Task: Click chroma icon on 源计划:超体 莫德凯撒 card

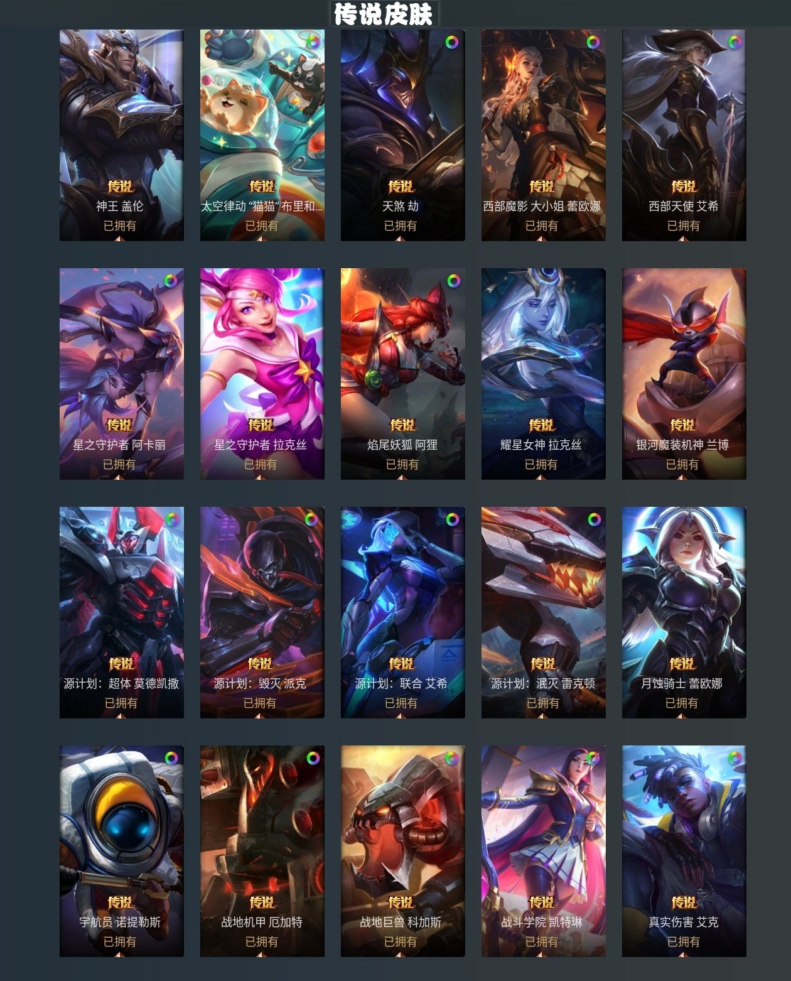Action: pyautogui.click(x=172, y=519)
